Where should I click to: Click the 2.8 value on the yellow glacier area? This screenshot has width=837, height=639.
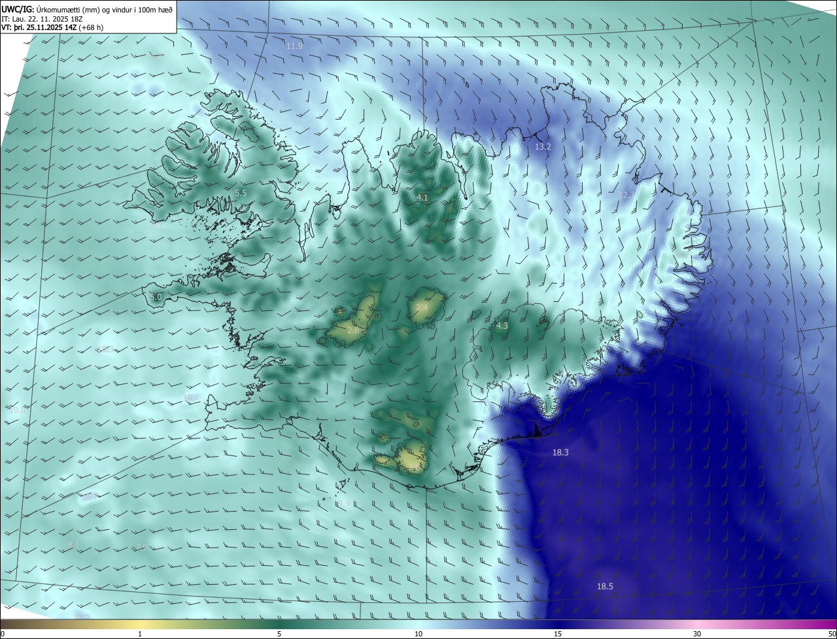pyautogui.click(x=352, y=331)
